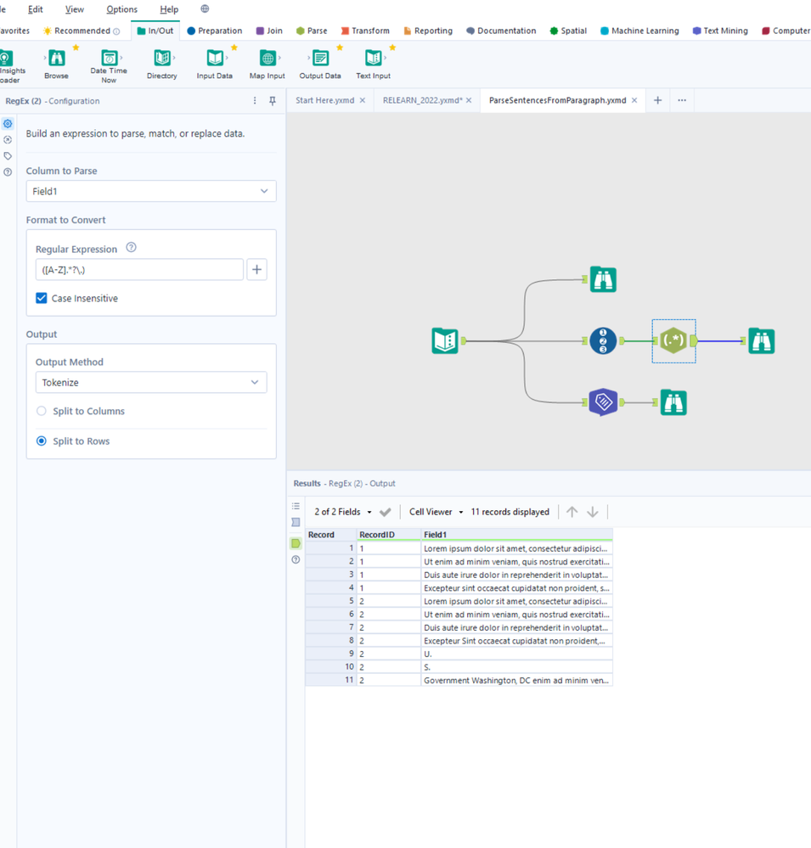Click the RecordID column header
Viewport: 811px width, 848px height.
pos(388,534)
